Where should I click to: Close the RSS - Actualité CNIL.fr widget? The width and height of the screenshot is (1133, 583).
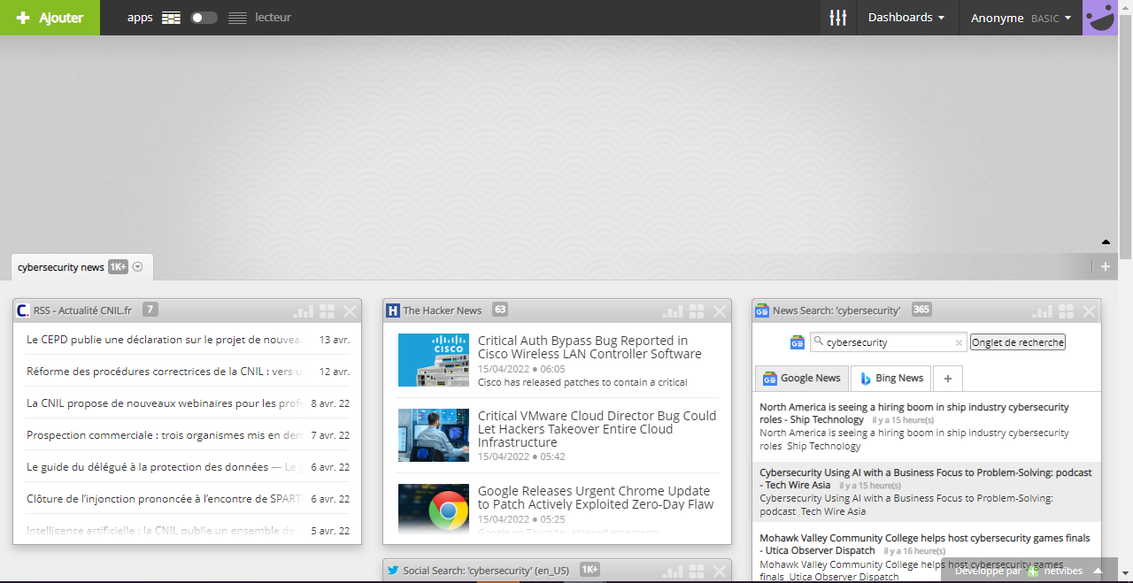click(350, 311)
